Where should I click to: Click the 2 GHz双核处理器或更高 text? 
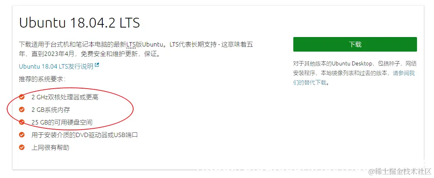pos(65,97)
